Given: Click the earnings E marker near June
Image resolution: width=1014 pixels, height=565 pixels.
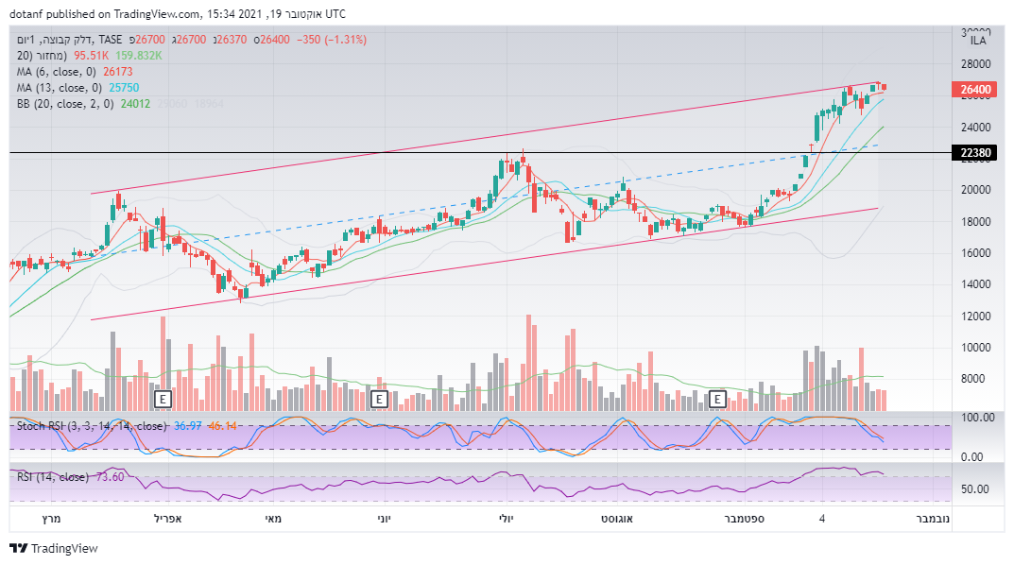Looking at the screenshot, I should coord(379,399).
